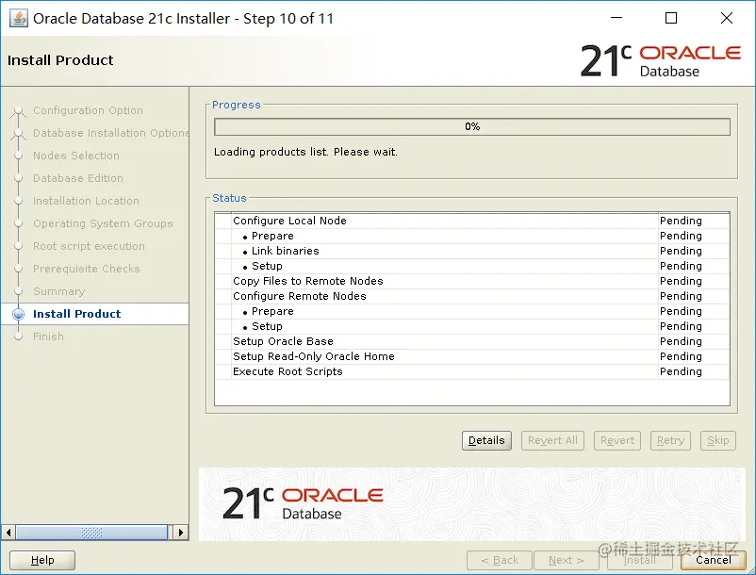Image resolution: width=756 pixels, height=575 pixels.
Task: Select Database Edition step
Action: click(78, 178)
